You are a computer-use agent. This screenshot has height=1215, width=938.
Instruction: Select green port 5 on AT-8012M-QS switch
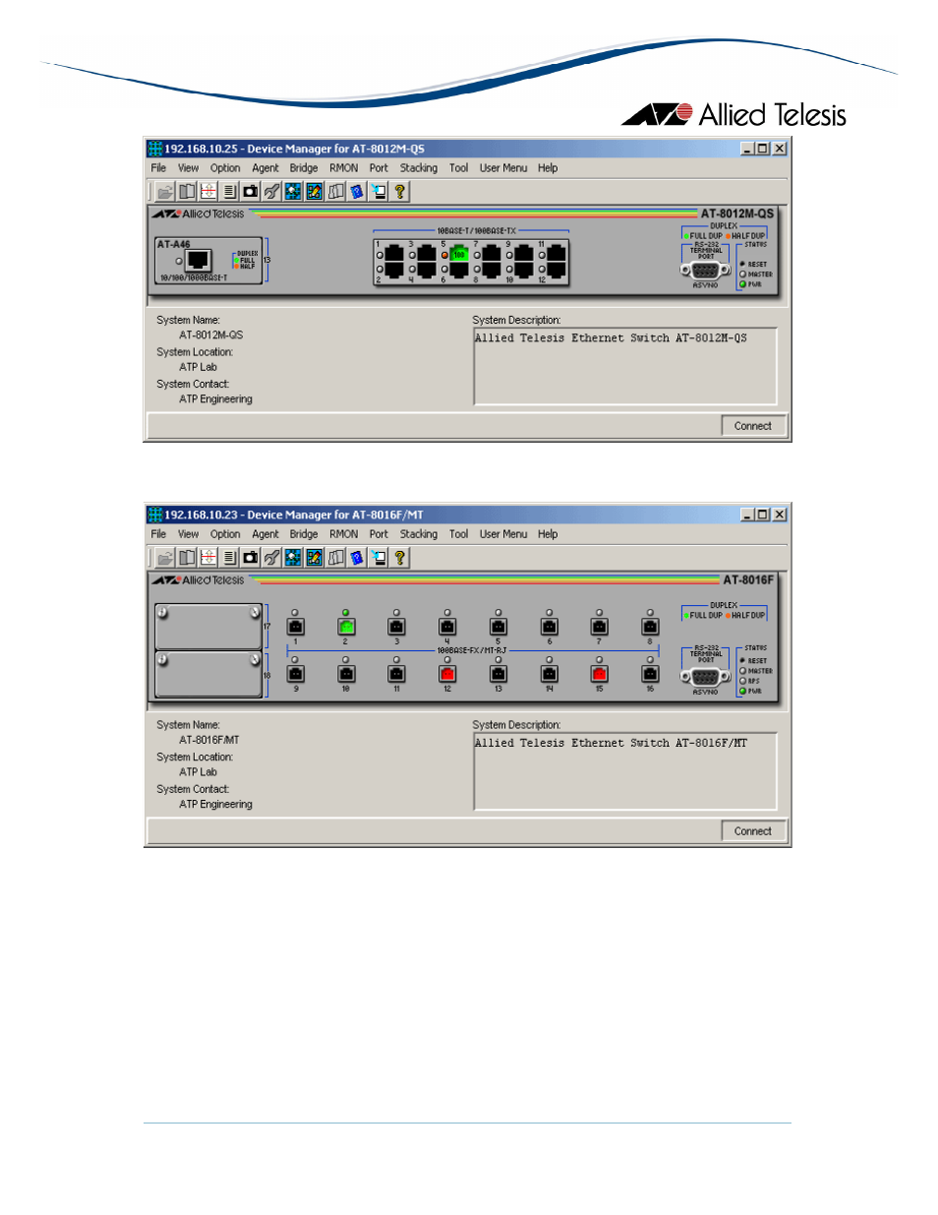[458, 254]
